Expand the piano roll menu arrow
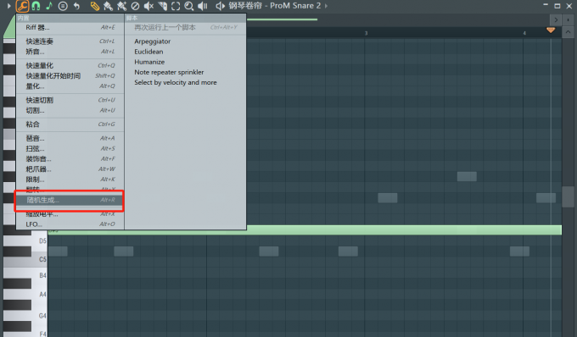The width and height of the screenshot is (577, 337). (8, 6)
